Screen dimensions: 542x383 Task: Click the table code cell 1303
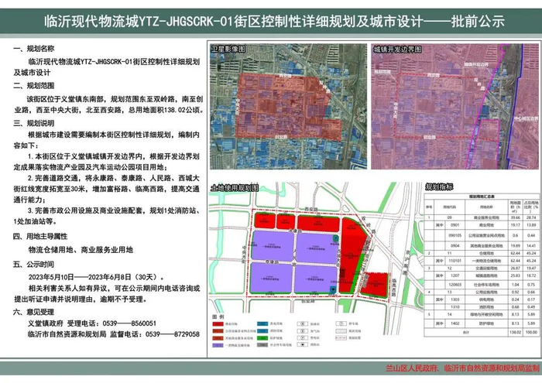pyautogui.click(x=455, y=299)
